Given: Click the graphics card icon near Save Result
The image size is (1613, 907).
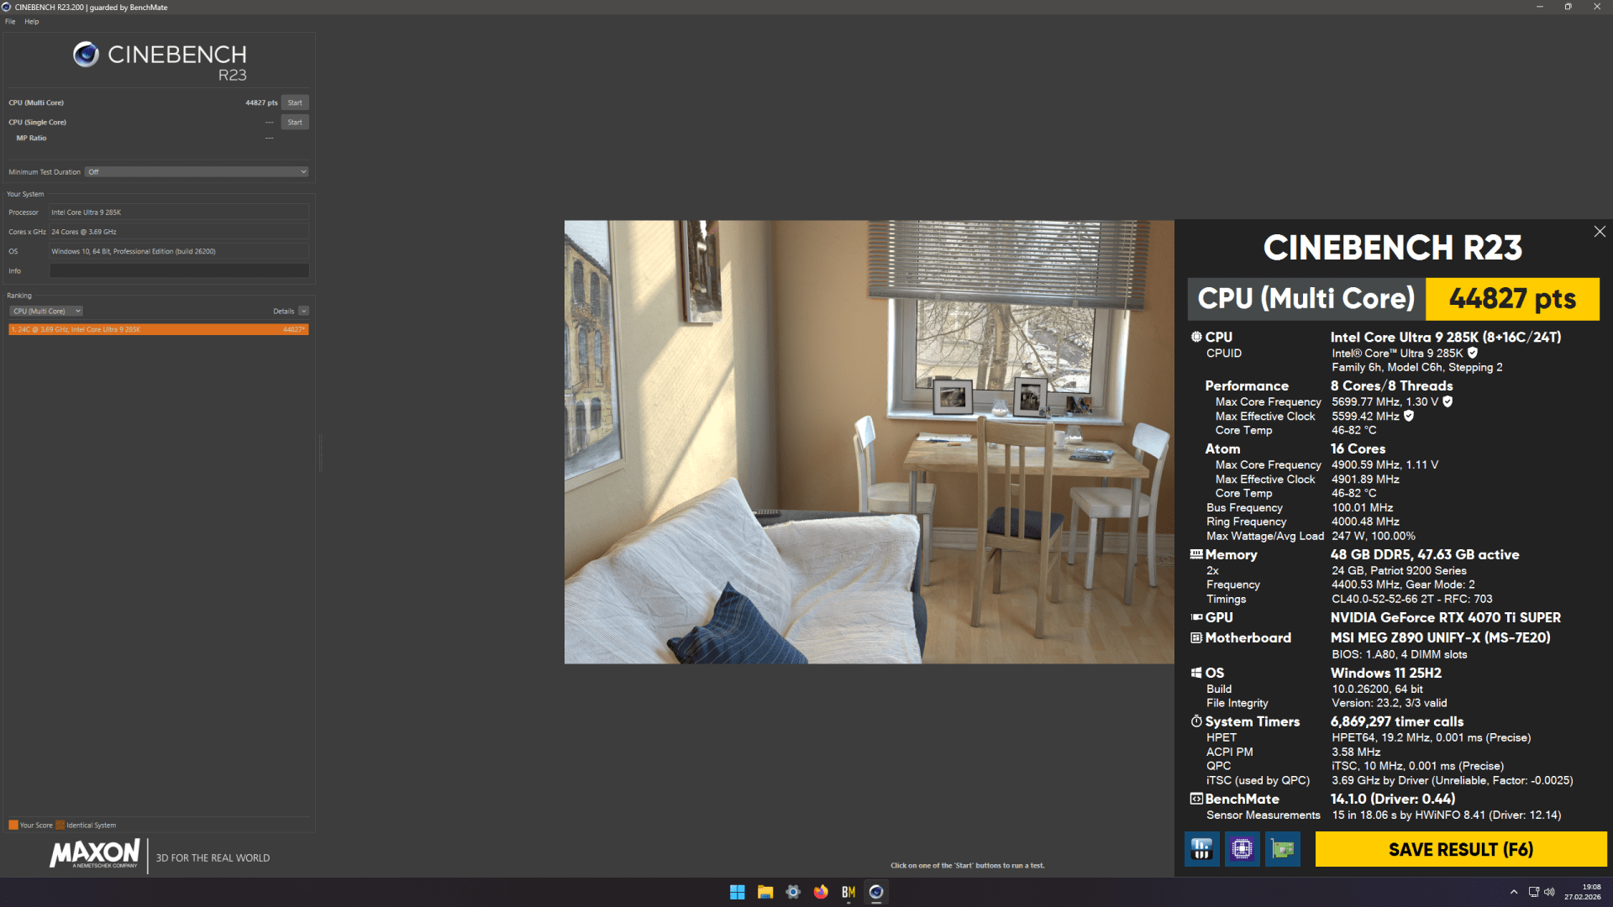Looking at the screenshot, I should [x=1280, y=849].
